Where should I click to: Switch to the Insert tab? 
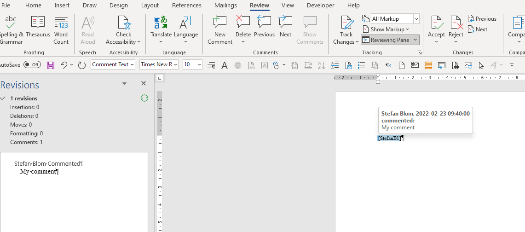click(62, 6)
